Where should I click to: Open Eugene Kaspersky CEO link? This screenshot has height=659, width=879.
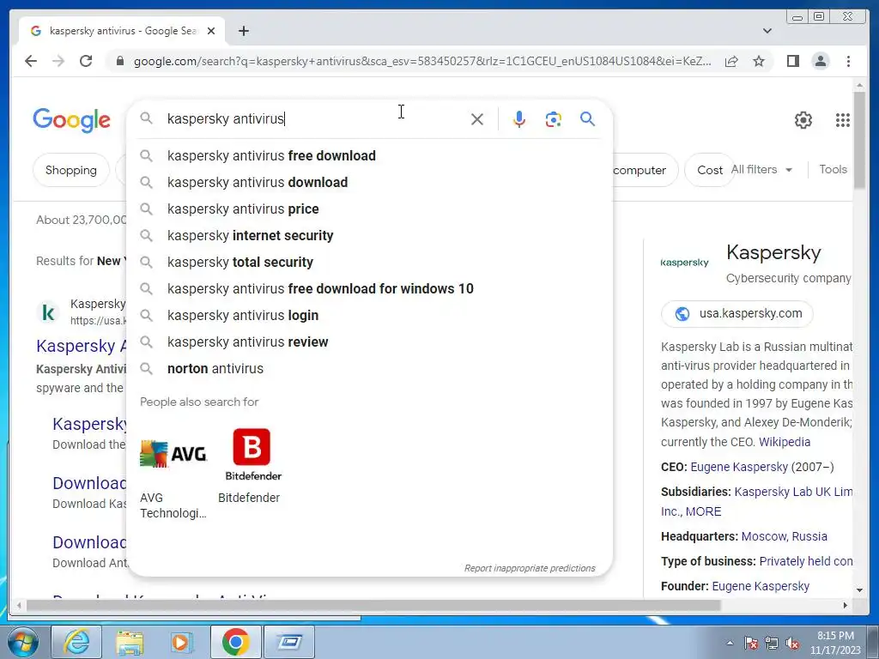pos(739,467)
